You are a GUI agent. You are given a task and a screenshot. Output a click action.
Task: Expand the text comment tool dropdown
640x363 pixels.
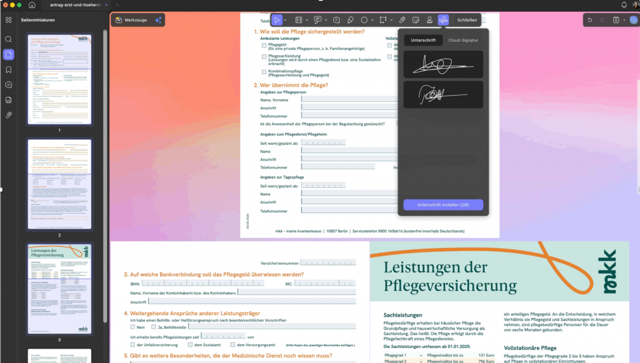click(x=326, y=20)
